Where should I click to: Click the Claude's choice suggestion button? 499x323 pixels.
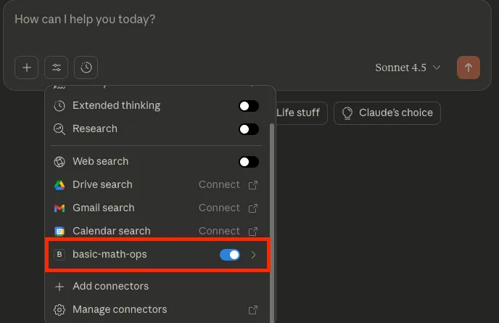387,113
